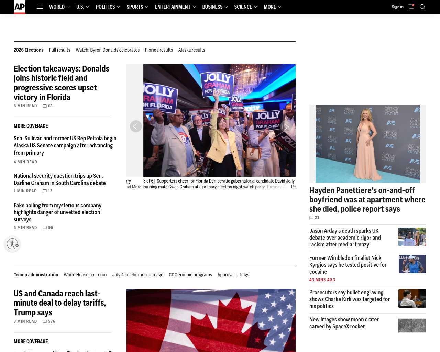Image resolution: width=440 pixels, height=352 pixels.
Task: Open comments on US and Canada tariffs story
Action: point(49,321)
